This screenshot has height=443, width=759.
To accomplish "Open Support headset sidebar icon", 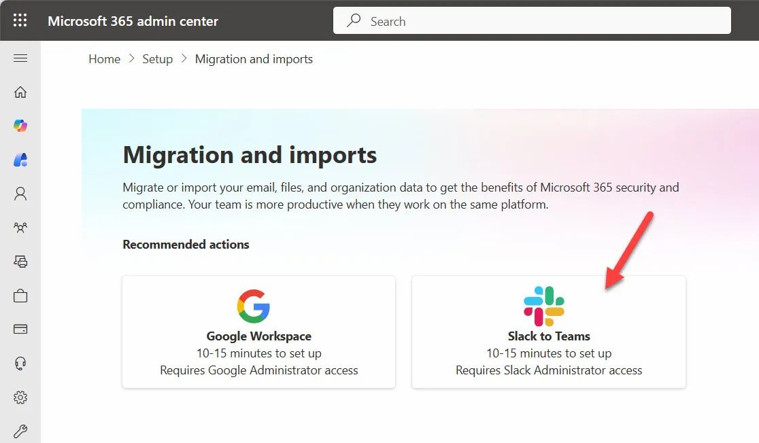I will (x=20, y=364).
